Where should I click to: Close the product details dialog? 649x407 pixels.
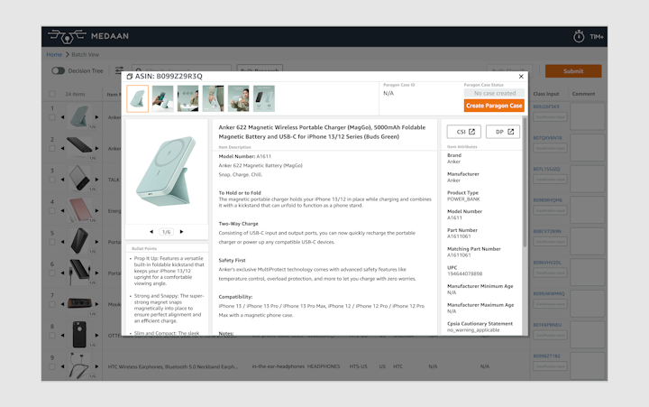521,77
